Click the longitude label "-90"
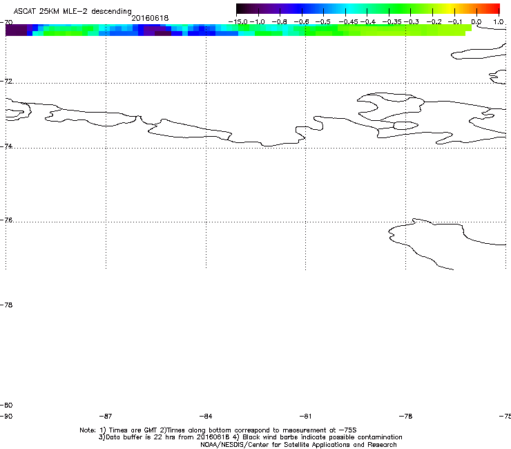Screen dimensions: 511x449 pos(6,416)
